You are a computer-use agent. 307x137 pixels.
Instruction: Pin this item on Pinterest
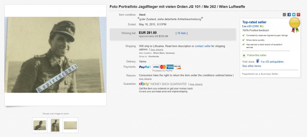coord(298,15)
